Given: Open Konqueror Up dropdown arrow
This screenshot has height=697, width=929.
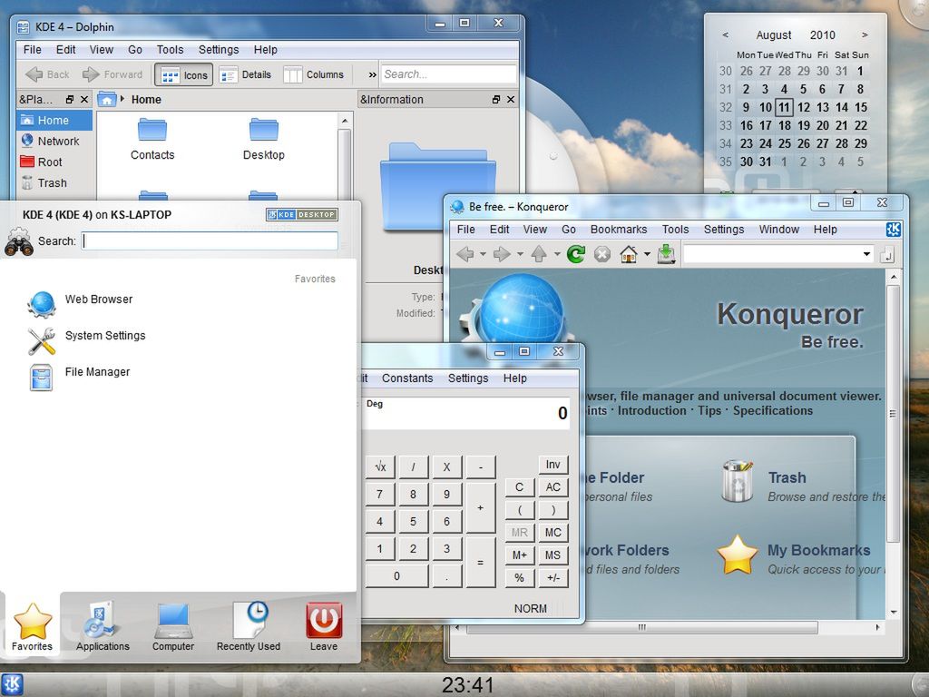Looking at the screenshot, I should pyautogui.click(x=557, y=254).
